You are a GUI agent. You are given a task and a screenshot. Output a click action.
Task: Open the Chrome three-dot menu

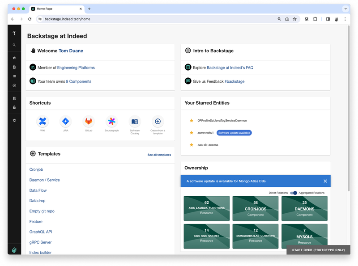345,19
